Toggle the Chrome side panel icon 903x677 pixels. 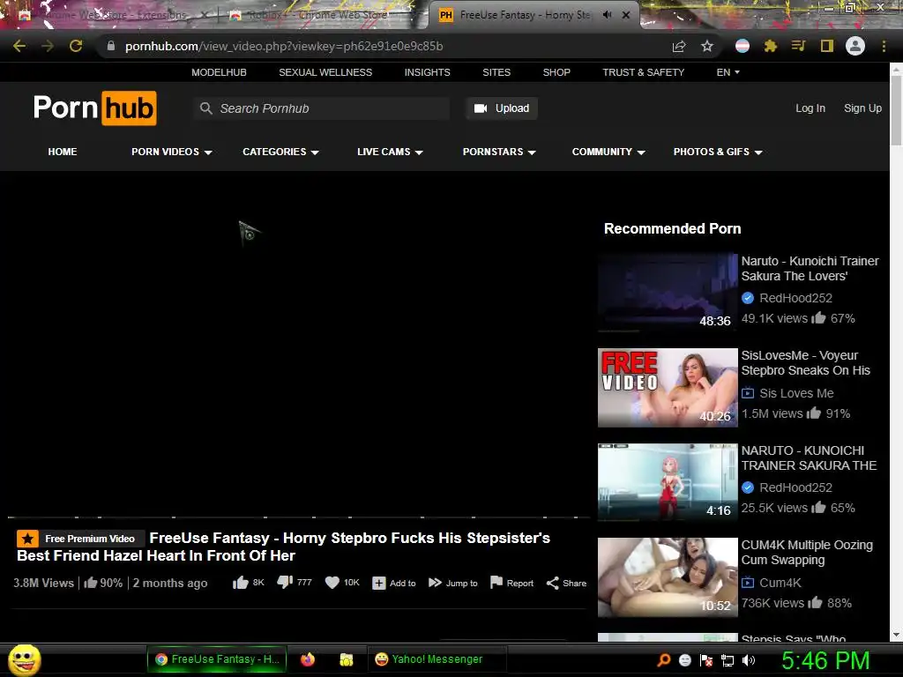coord(827,46)
